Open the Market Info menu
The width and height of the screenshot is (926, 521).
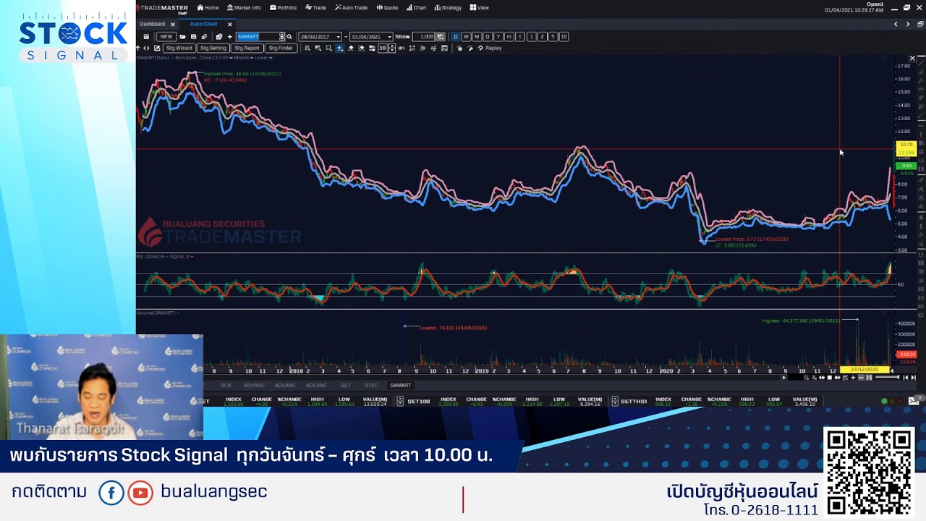244,8
